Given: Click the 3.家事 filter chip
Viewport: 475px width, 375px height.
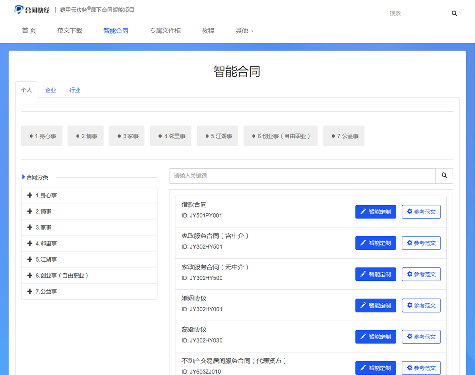Looking at the screenshot, I should point(127,136).
